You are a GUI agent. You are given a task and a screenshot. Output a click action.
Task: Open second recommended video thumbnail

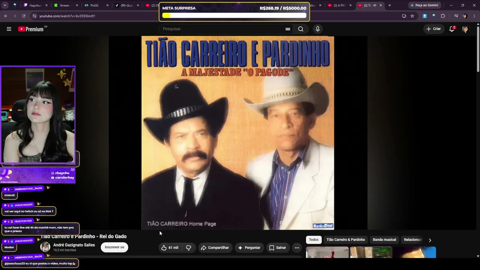point(371,252)
